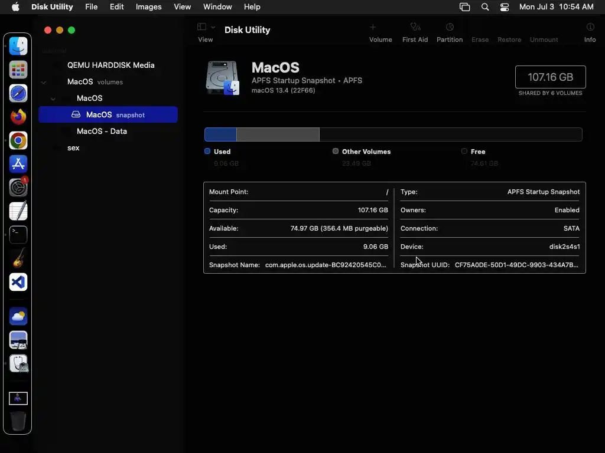
Task: Open Launchpad from the dock
Action: [18, 70]
